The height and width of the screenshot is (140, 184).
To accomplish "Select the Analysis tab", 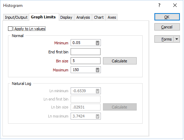I will [83, 17].
